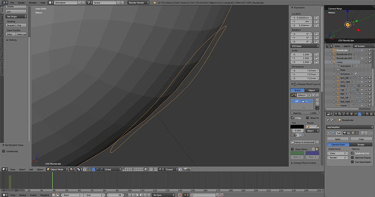The width and height of the screenshot is (375, 197).
Task: Open the Render menu
Action: tap(21, 3)
